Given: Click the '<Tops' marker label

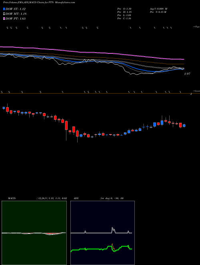Looking at the screenshot, I should coord(196,27).
